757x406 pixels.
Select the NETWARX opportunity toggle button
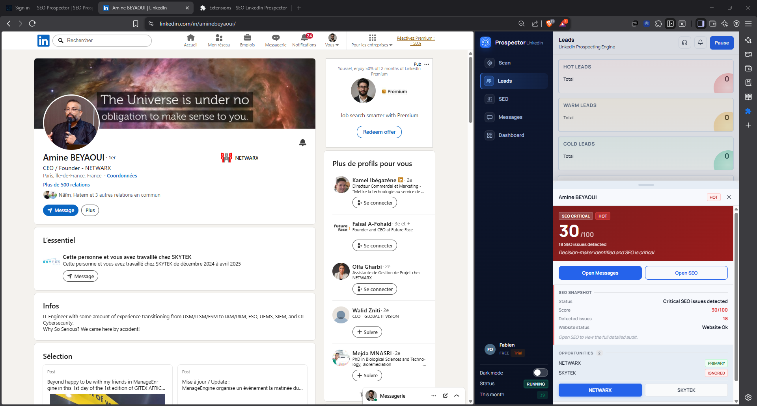(600, 390)
